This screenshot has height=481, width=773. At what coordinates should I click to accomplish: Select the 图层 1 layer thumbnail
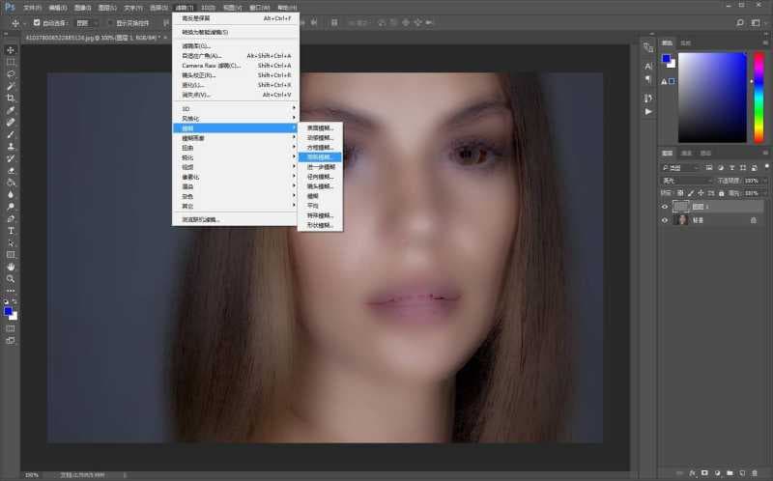[681, 207]
